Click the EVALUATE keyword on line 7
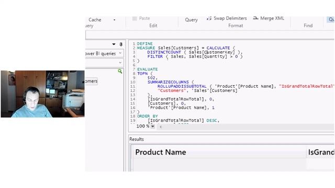 pyautogui.click(x=148, y=69)
